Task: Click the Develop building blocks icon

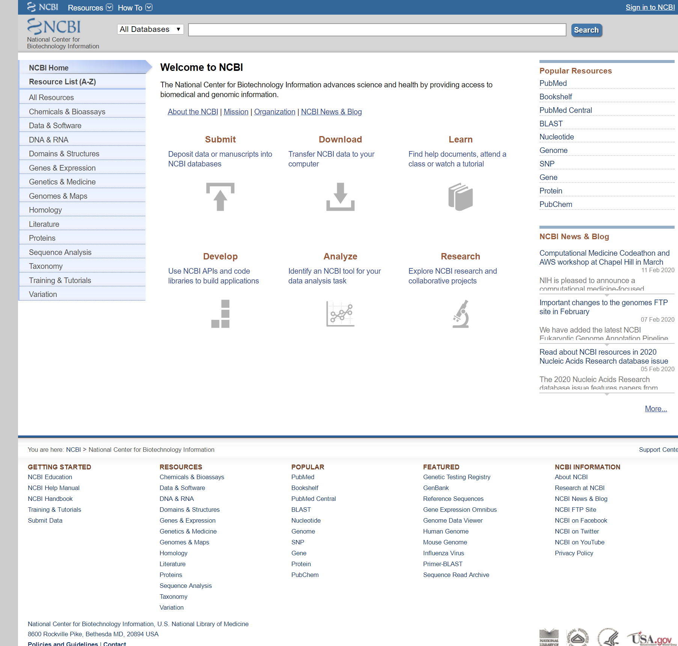Action: [x=220, y=314]
